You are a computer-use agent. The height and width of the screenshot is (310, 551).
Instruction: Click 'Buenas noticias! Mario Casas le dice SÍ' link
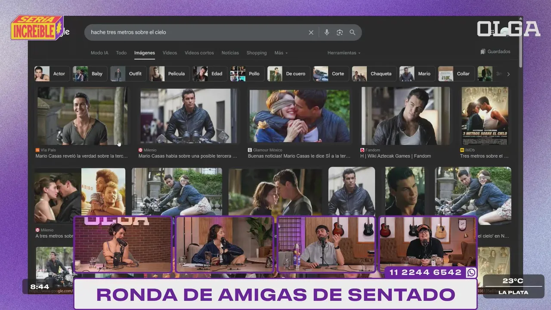click(x=299, y=156)
